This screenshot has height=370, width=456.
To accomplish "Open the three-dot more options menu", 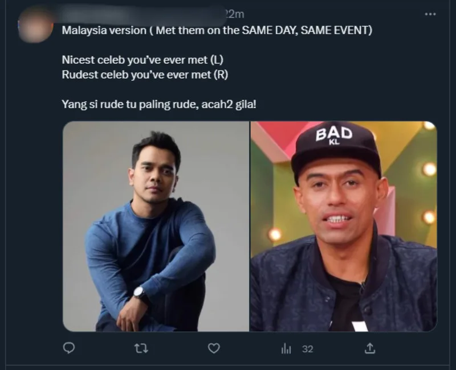I will 430,14.
